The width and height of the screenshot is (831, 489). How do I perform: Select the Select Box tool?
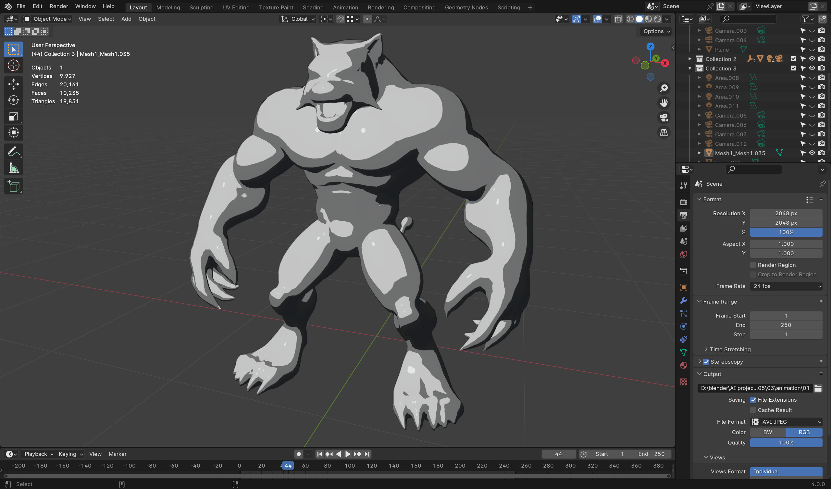14,49
